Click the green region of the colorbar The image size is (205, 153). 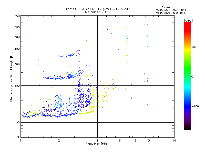(x=188, y=68)
